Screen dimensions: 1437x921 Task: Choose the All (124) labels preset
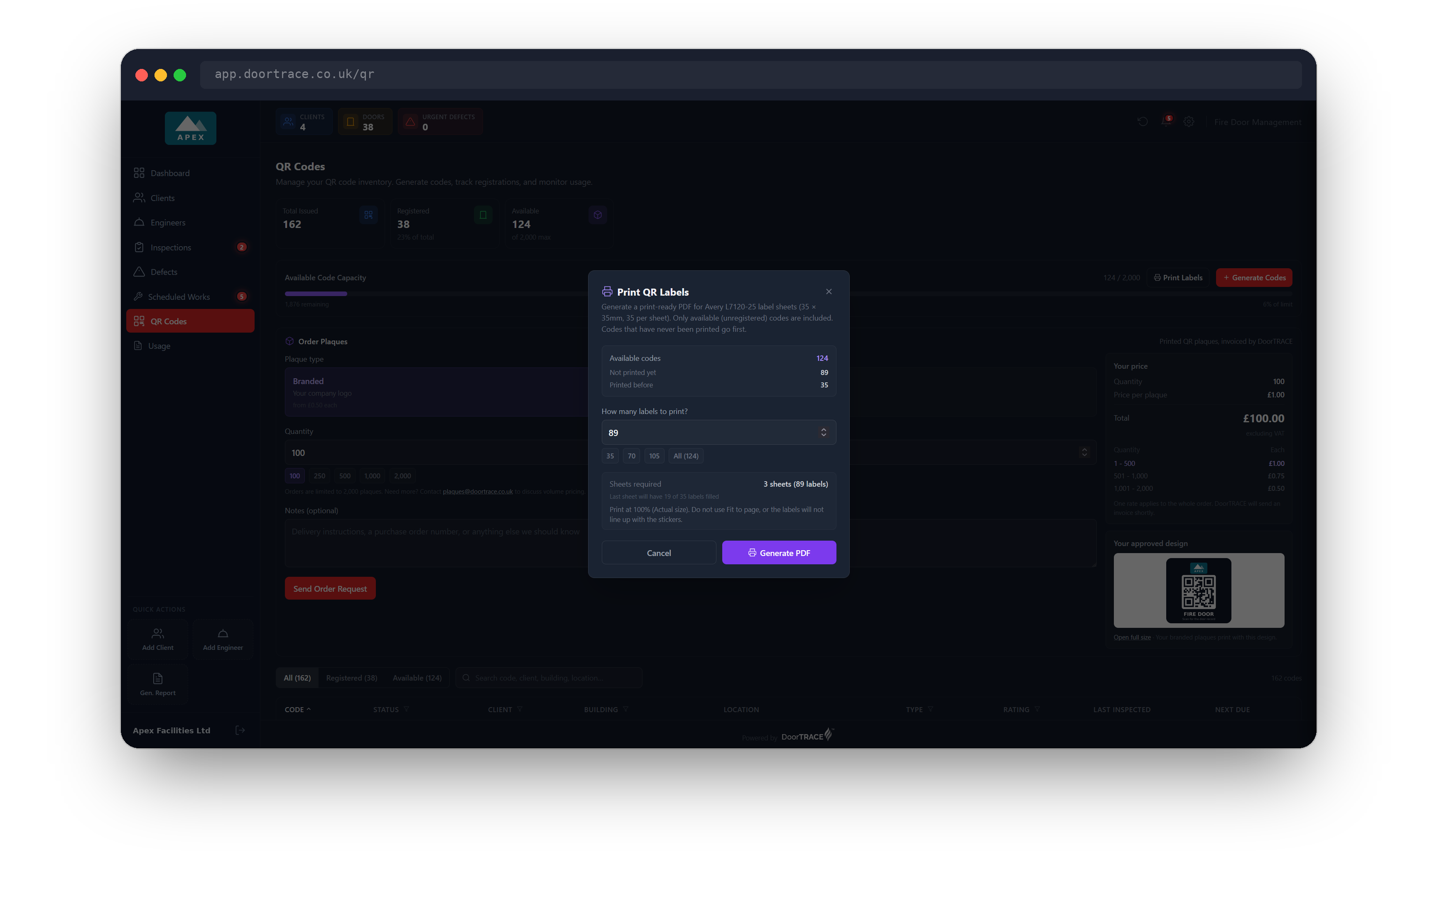tap(686, 456)
